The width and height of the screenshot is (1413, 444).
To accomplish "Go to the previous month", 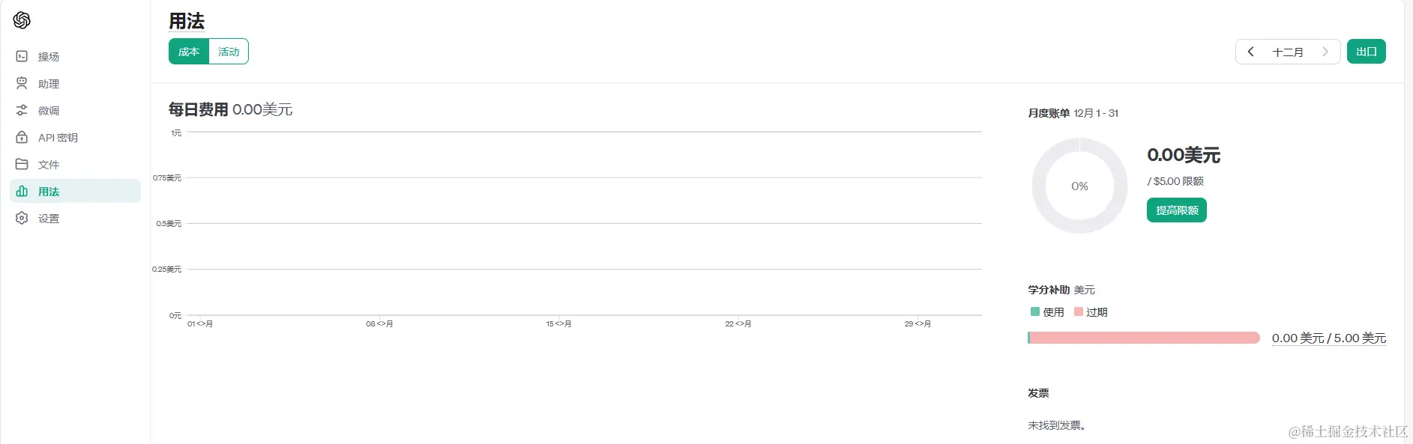I will click(1250, 52).
